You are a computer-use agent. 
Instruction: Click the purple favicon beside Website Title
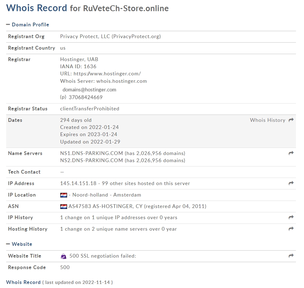pos(63,256)
